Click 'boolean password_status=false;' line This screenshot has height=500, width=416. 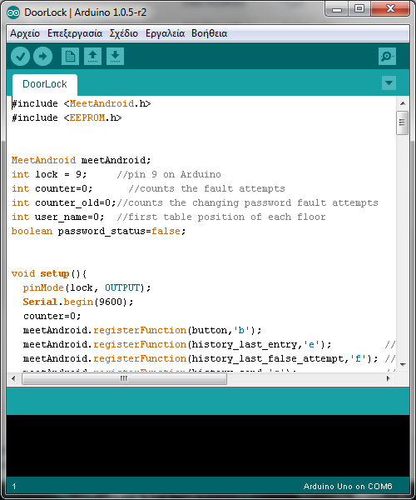tap(99, 231)
